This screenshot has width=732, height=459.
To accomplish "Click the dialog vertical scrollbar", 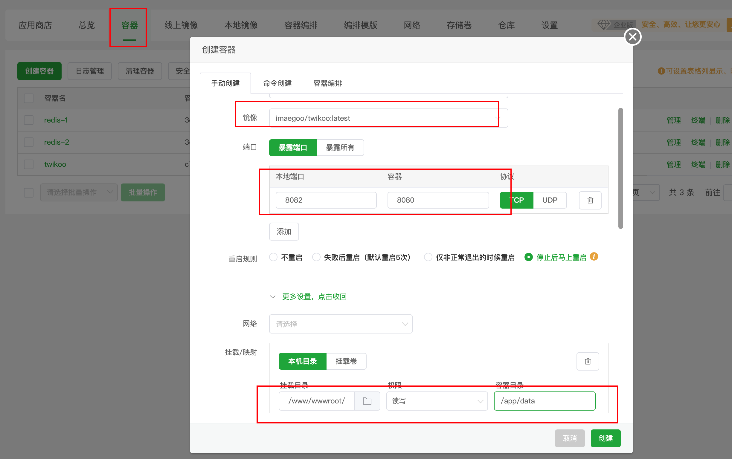I will pos(620,168).
